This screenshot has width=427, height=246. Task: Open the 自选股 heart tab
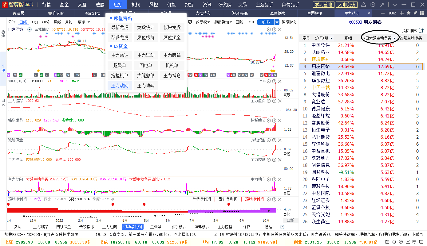click(x=56, y=13)
